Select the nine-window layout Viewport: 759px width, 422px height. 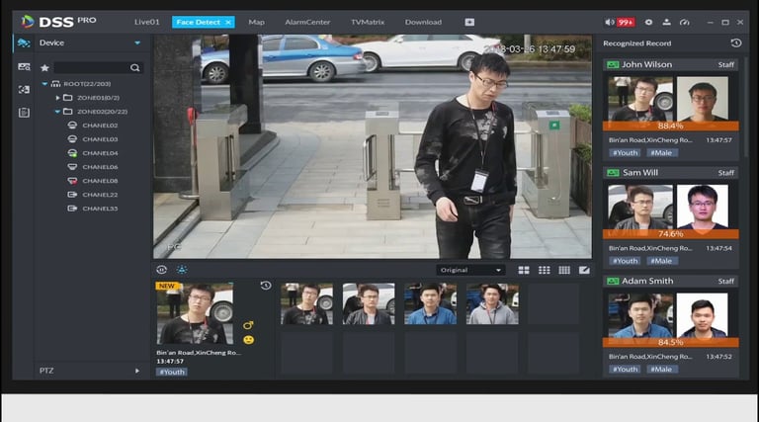coord(545,270)
